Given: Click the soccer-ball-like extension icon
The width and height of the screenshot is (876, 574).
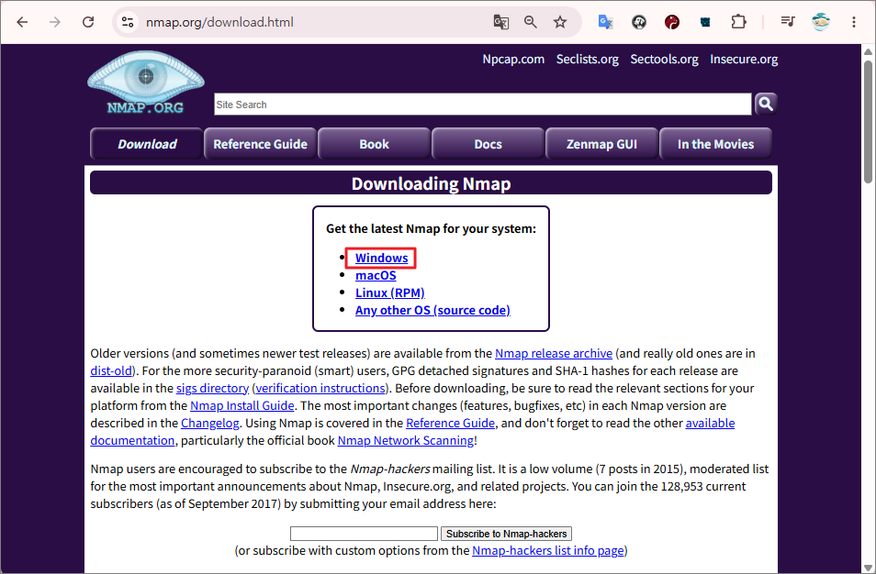Looking at the screenshot, I should [638, 22].
